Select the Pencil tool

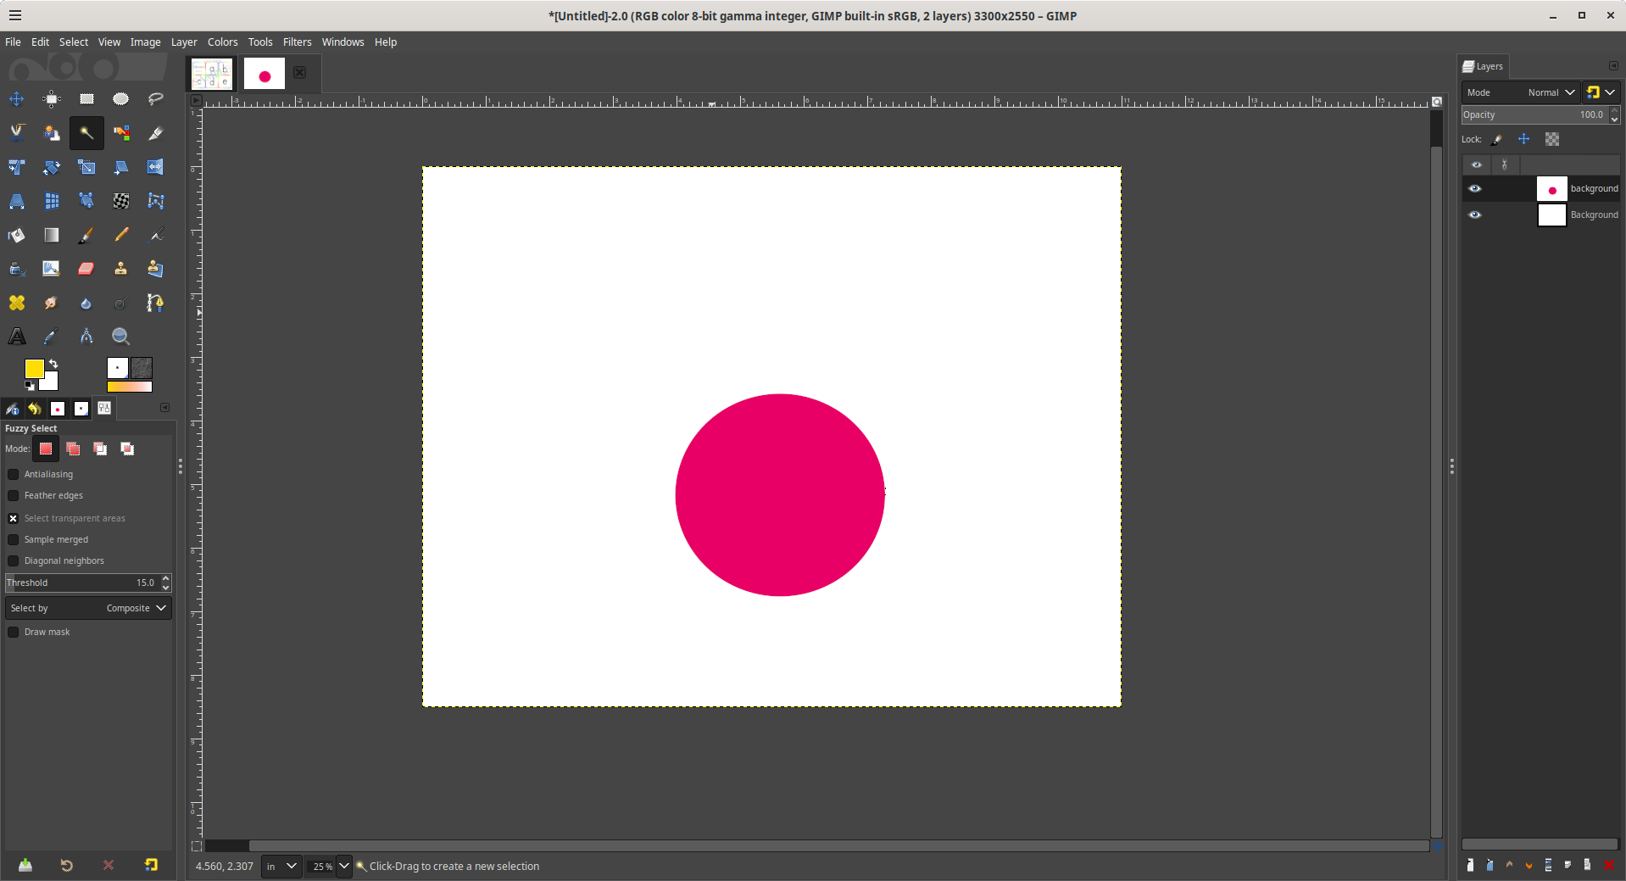pyautogui.click(x=121, y=235)
